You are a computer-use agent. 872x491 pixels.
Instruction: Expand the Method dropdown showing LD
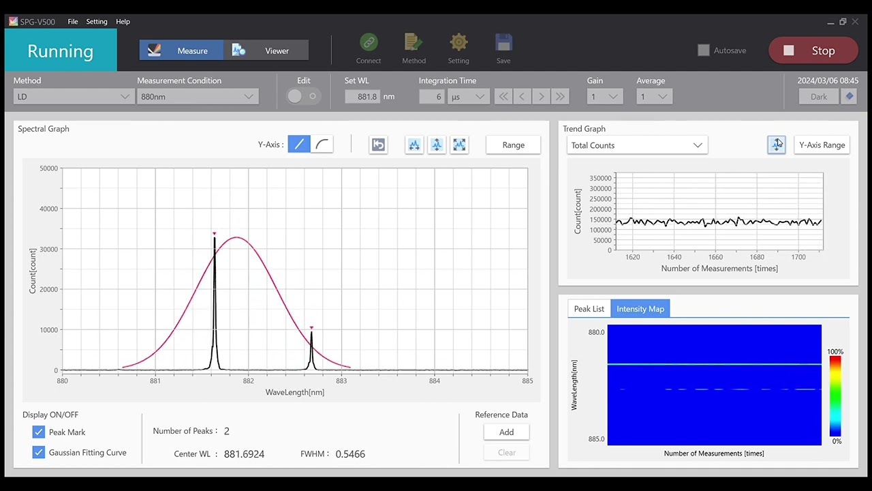72,97
